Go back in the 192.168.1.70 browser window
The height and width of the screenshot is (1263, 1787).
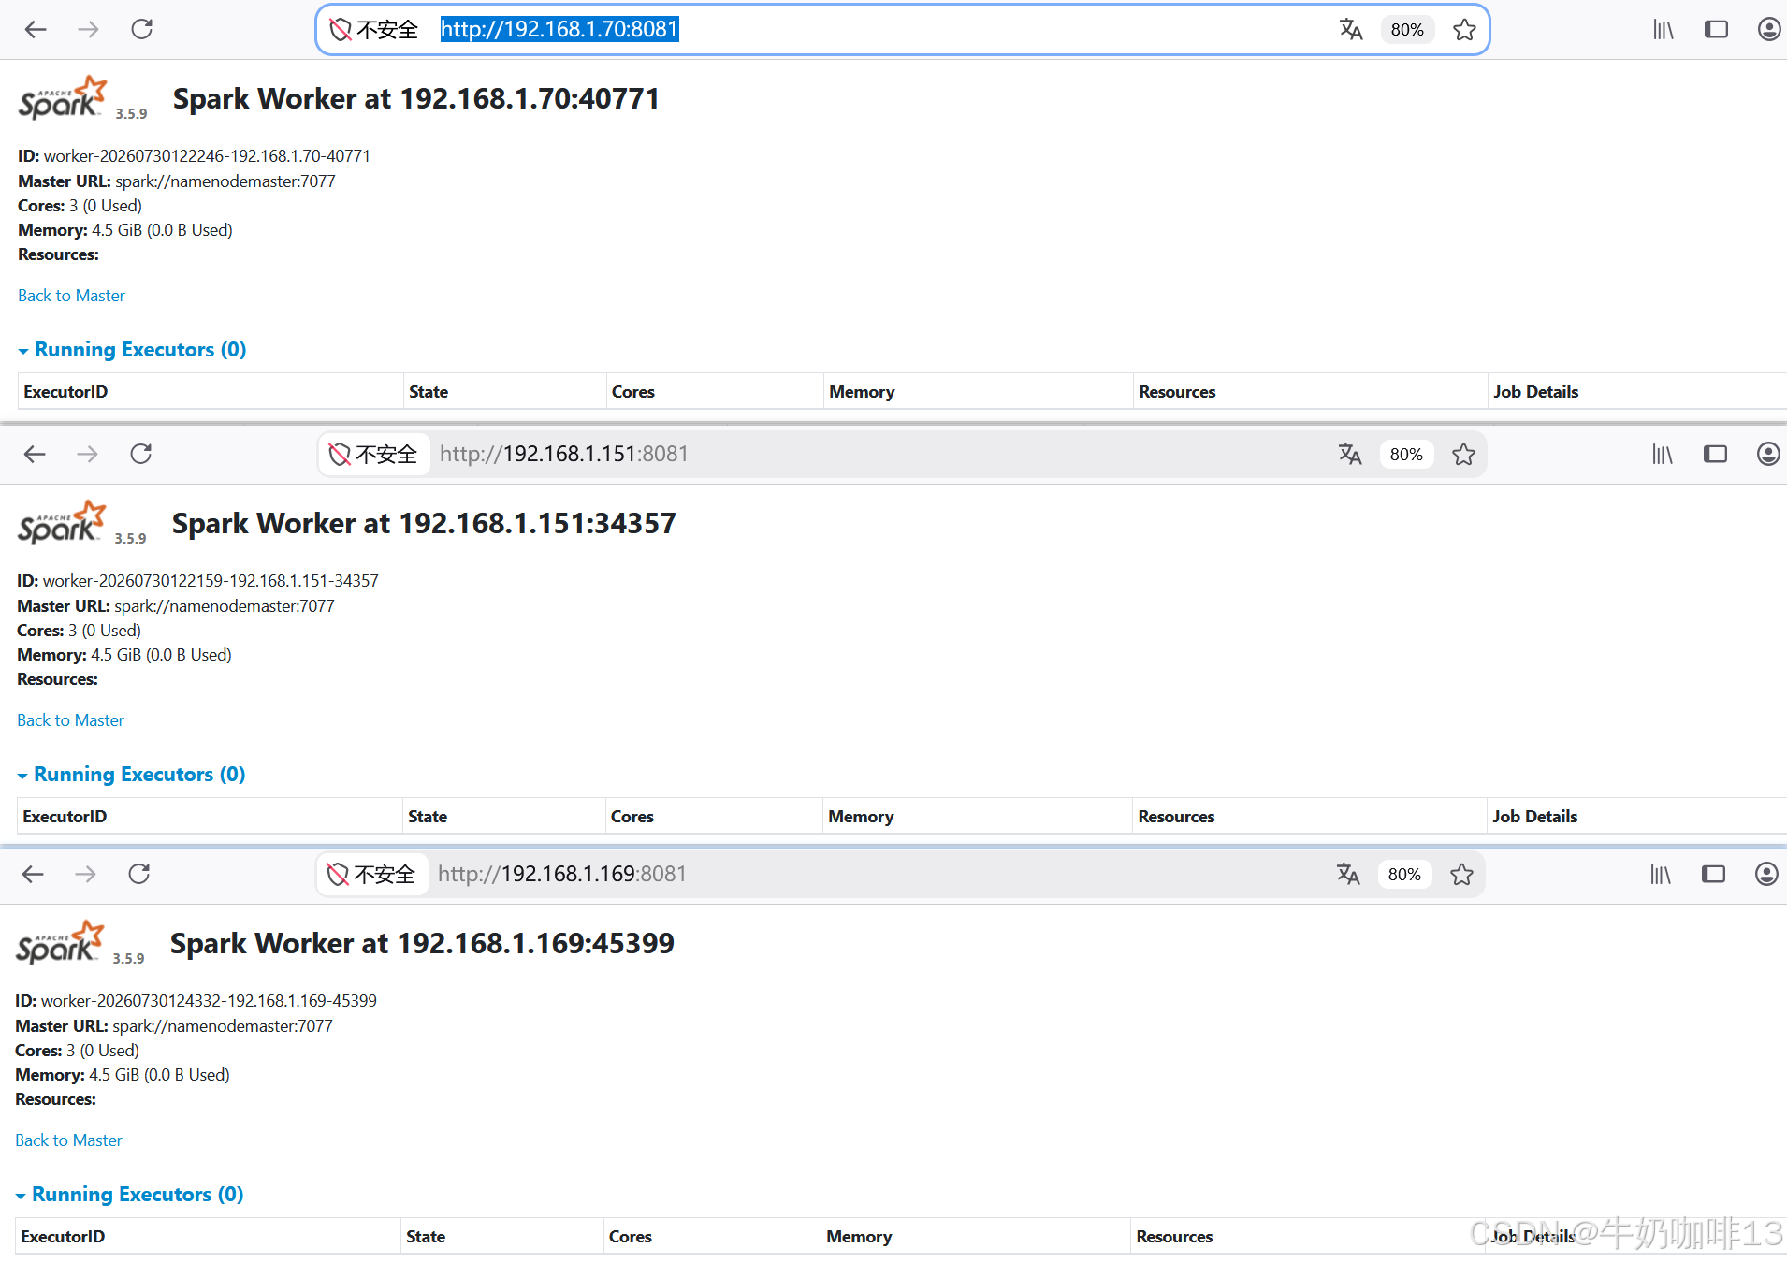pyautogui.click(x=36, y=30)
